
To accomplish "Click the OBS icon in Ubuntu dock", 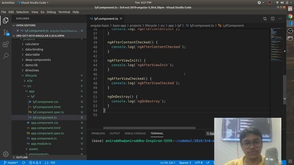I will 290,31.
